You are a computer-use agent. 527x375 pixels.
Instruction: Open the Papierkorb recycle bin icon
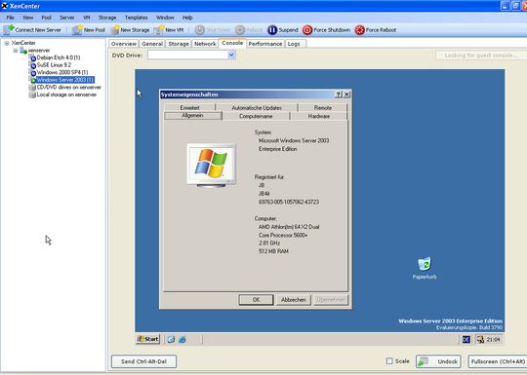(425, 264)
